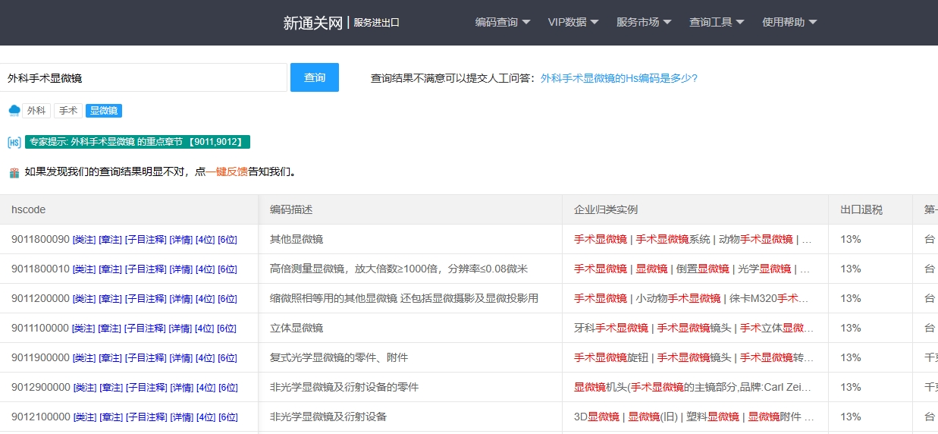Open the 编码查询 dropdown menu

[503, 22]
